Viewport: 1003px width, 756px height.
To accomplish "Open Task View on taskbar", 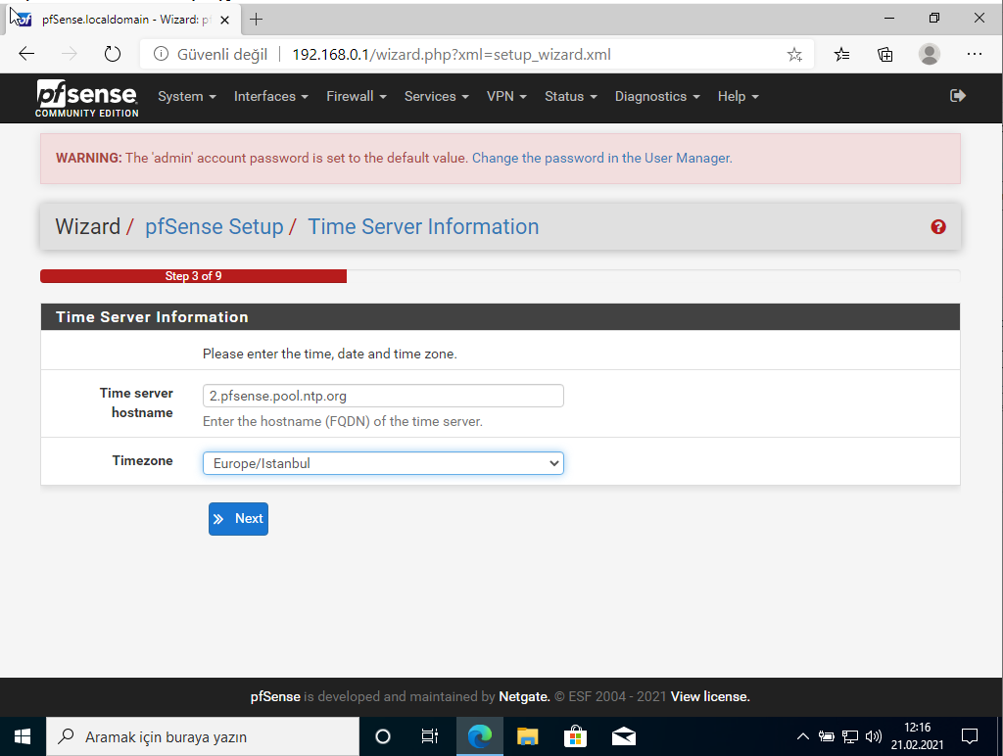I will [429, 736].
